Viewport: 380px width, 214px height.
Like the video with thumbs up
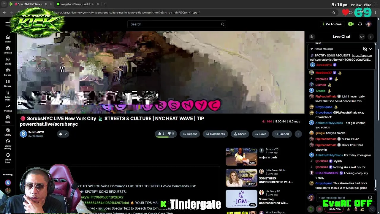coord(161,134)
